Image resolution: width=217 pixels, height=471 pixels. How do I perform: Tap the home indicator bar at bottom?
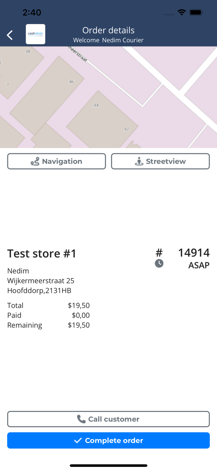coord(108,466)
